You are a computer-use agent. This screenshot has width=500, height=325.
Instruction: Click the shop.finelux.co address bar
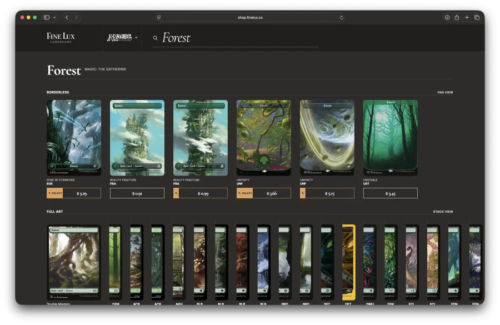click(x=250, y=18)
